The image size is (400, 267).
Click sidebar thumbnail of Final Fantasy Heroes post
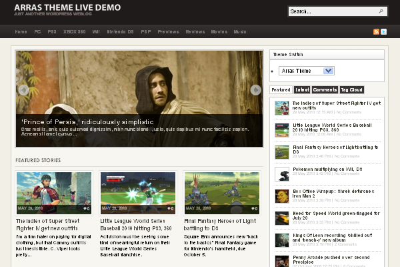point(282,152)
